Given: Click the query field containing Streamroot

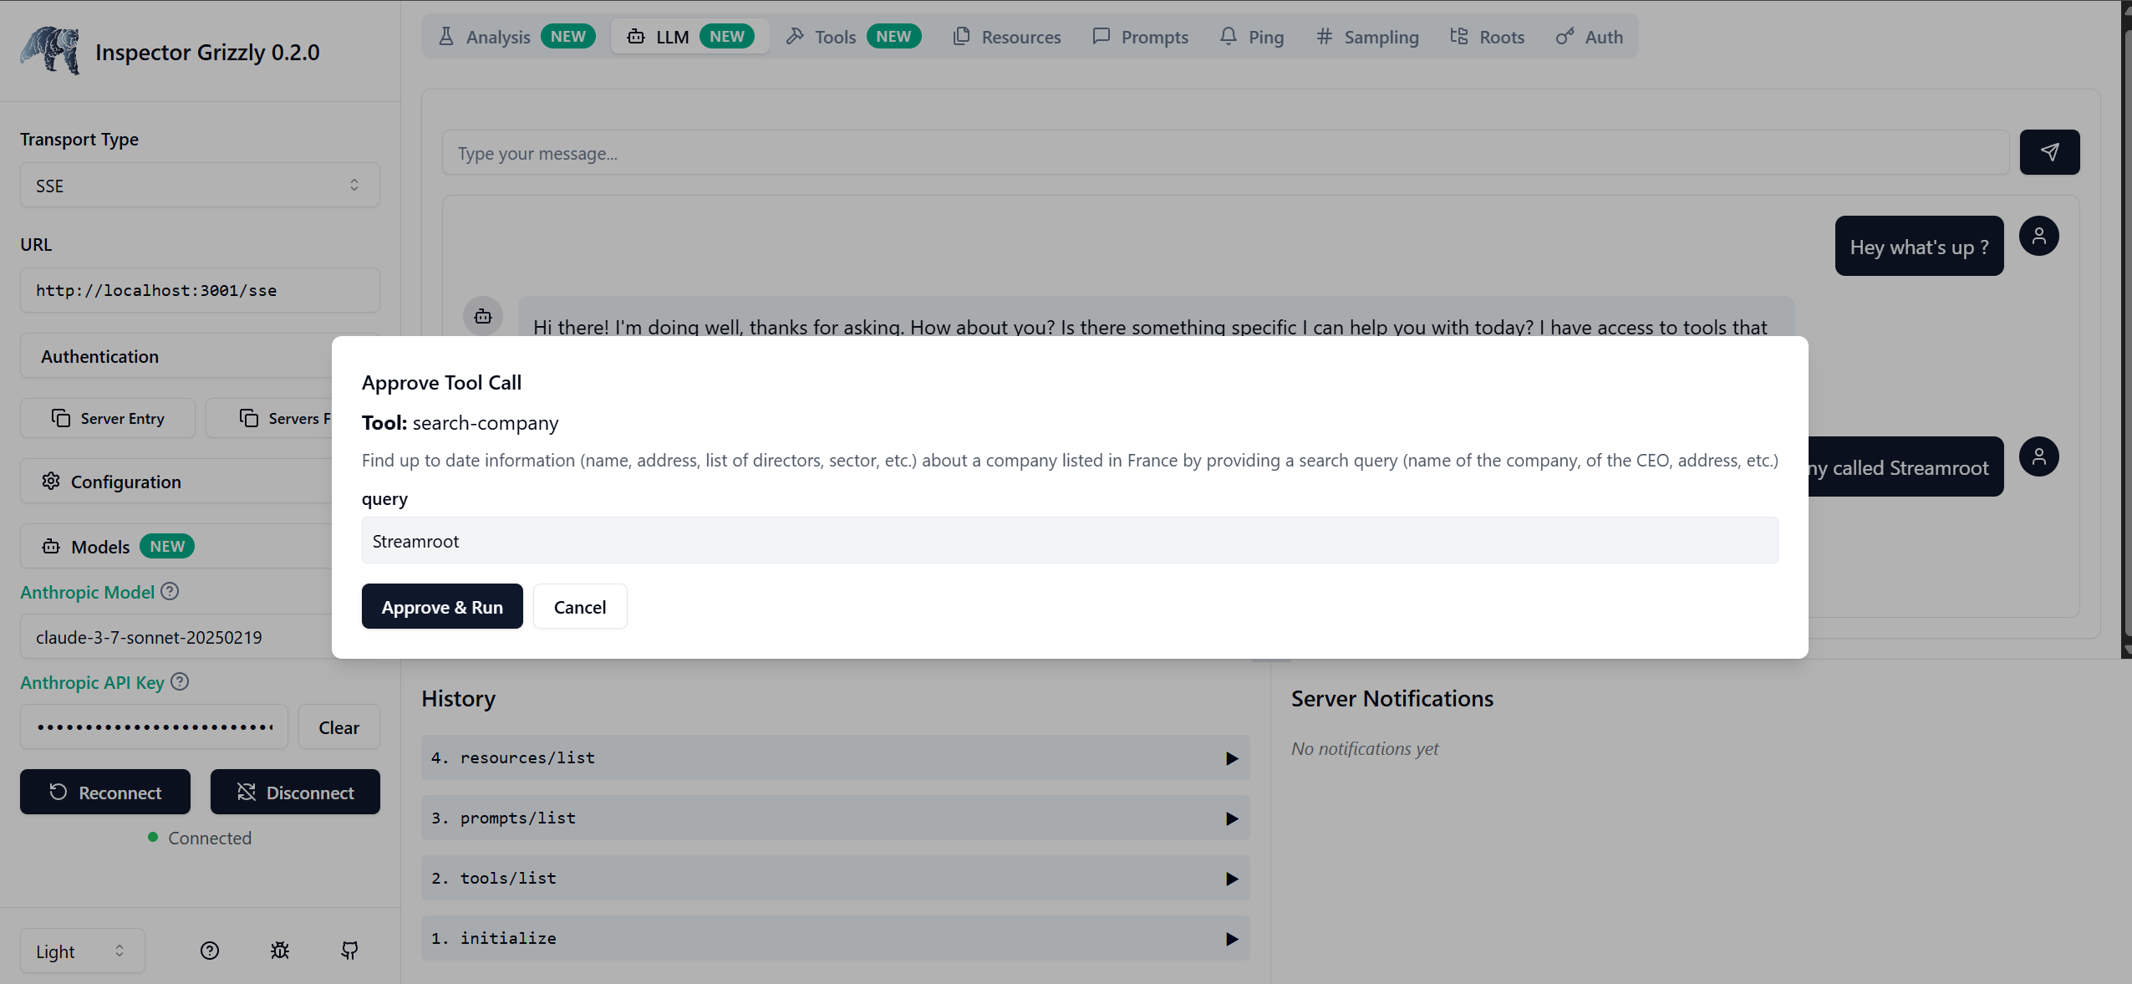Looking at the screenshot, I should click(x=1069, y=541).
